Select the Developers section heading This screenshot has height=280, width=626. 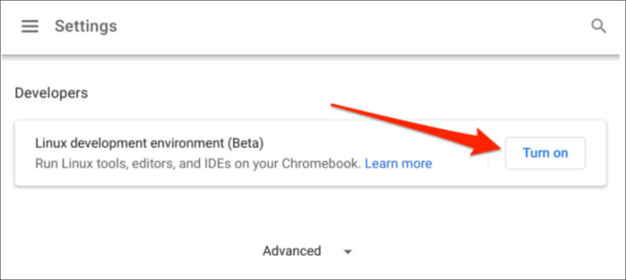click(x=51, y=93)
